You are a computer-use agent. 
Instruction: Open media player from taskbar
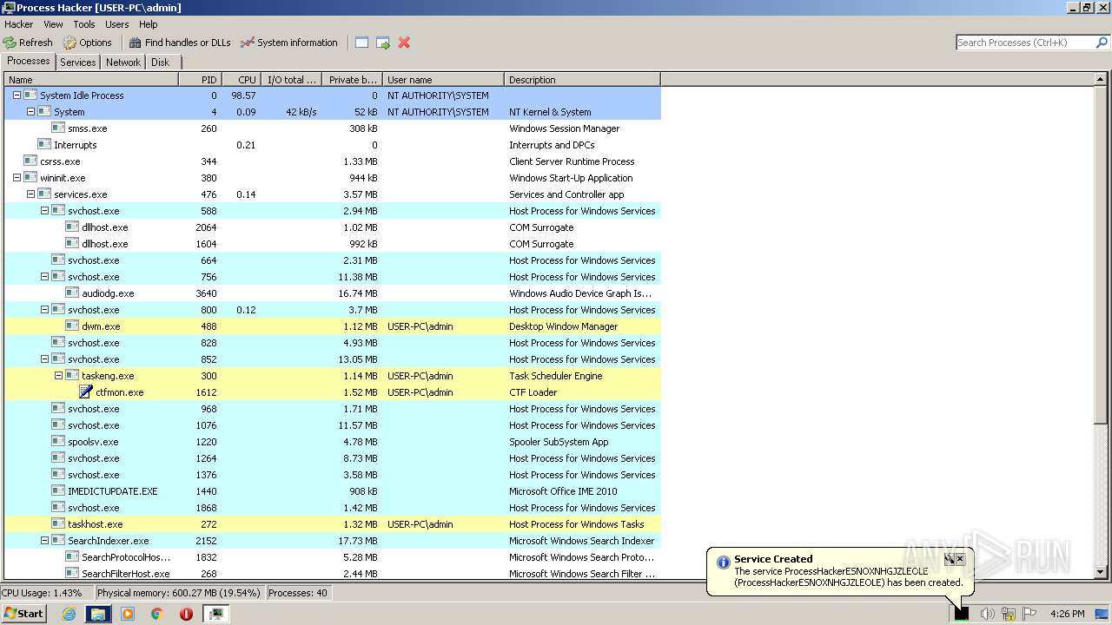point(128,614)
